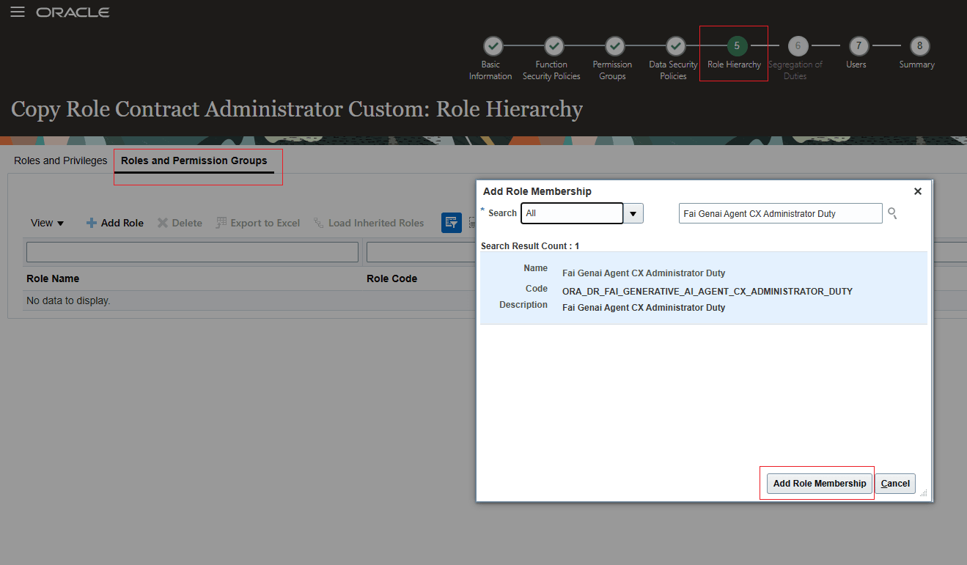The width and height of the screenshot is (967, 565).
Task: Click the search magnifier icon in dialog
Action: coord(892,213)
